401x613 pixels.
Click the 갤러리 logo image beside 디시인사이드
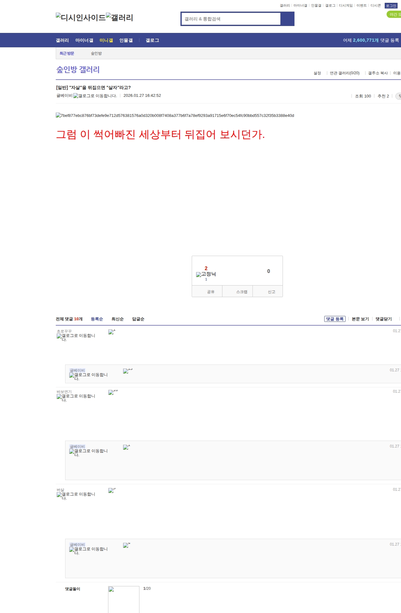pos(119,18)
